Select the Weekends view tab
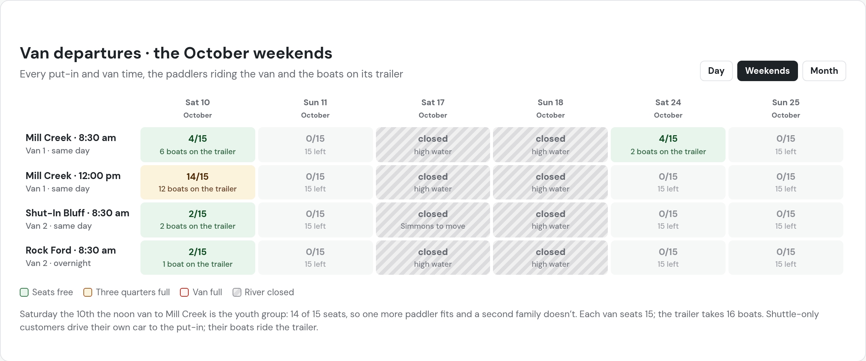 (x=767, y=71)
